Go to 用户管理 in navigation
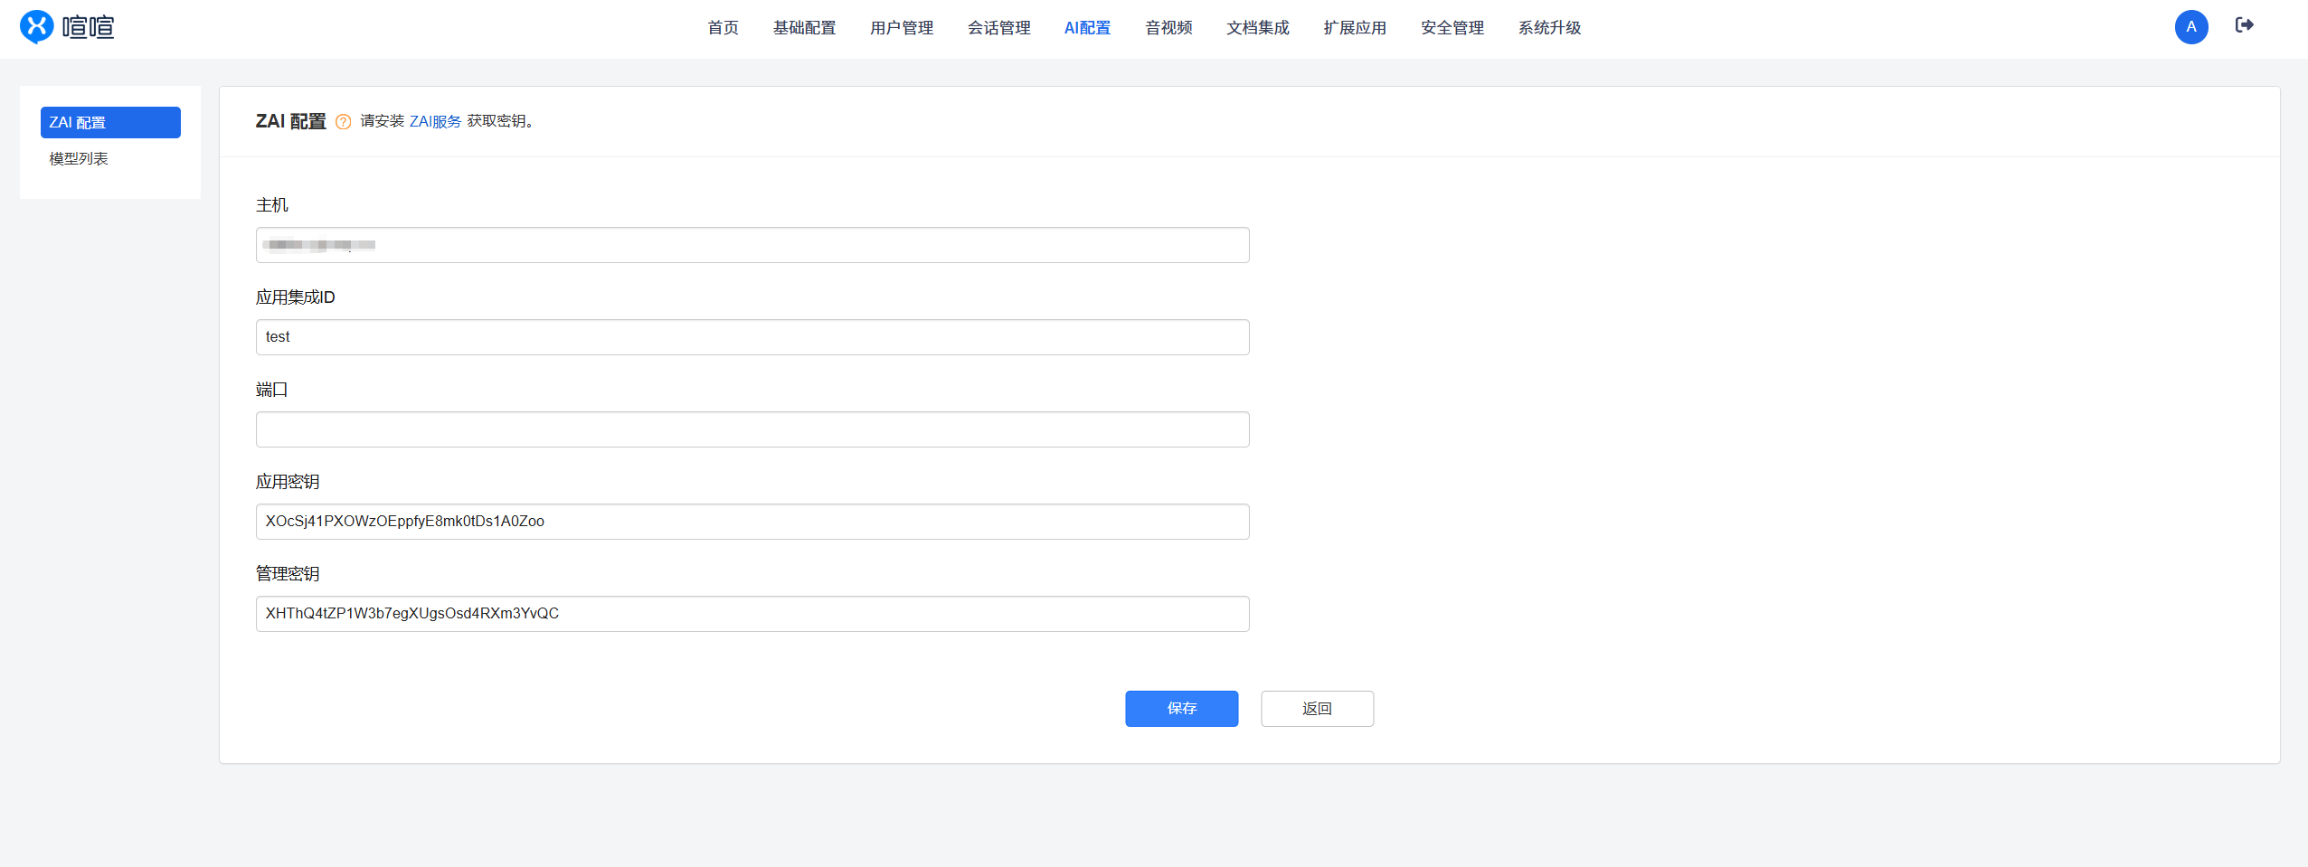 902,28
